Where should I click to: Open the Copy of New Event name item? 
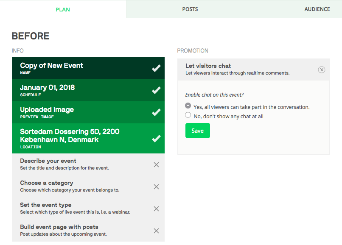(88, 68)
